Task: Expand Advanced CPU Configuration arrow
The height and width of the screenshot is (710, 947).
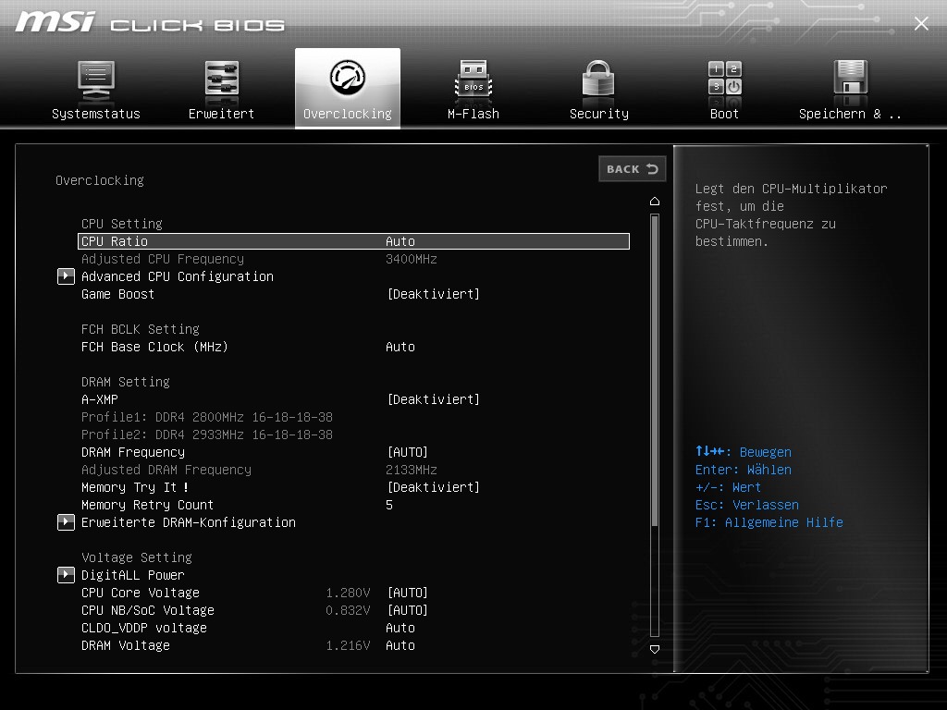Action: (x=66, y=276)
